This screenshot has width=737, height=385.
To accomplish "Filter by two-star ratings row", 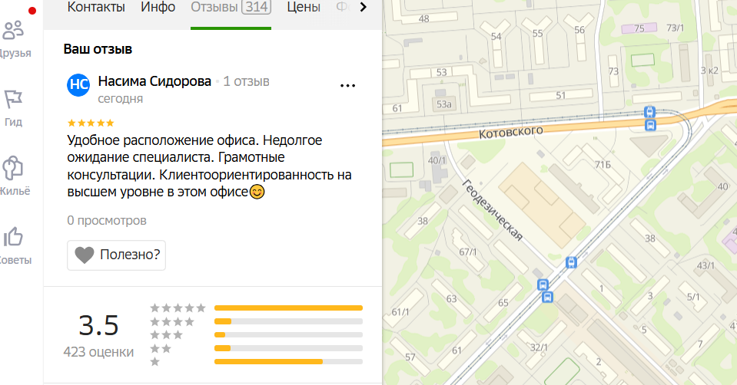I will tap(256, 348).
